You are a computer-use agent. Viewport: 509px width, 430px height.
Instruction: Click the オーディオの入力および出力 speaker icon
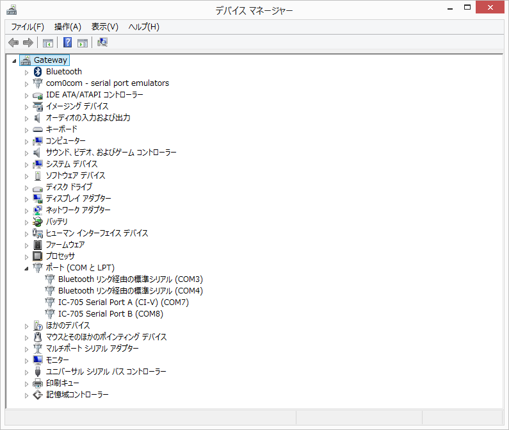[x=37, y=118]
